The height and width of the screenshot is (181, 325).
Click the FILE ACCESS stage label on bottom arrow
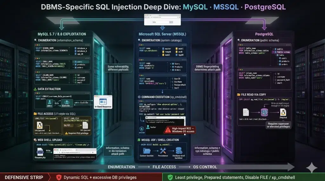tap(164, 167)
